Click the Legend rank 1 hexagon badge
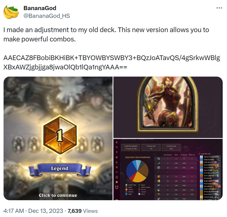Screen dimensions: 227x217 point(60,135)
